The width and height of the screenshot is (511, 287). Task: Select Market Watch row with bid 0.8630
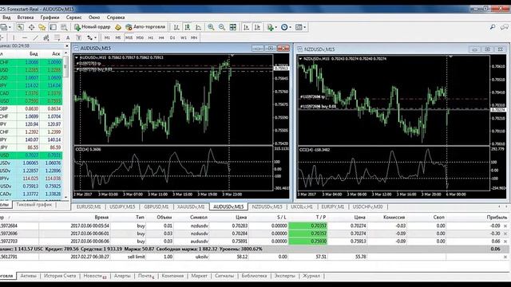pyautogui.click(x=31, y=108)
